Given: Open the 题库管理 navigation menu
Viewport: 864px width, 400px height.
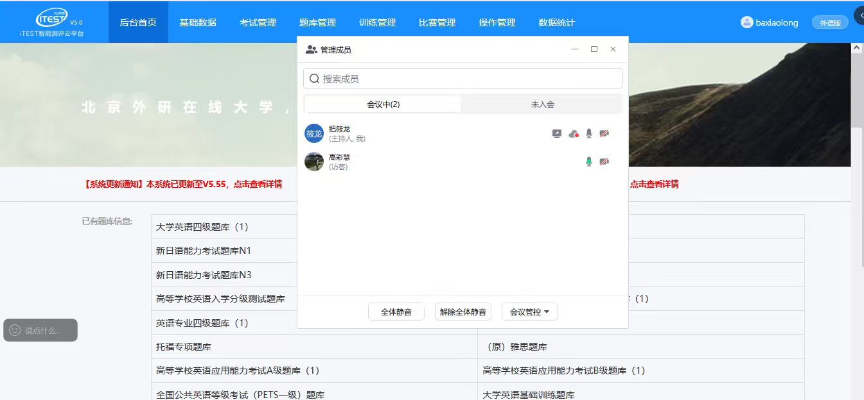Looking at the screenshot, I should [x=317, y=22].
